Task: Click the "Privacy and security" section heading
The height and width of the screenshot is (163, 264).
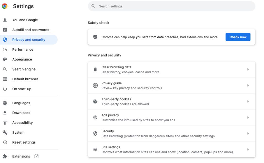Action: click(x=104, y=55)
